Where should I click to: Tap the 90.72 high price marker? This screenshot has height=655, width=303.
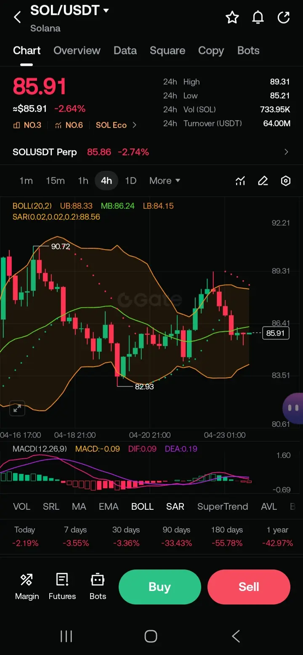tap(61, 246)
